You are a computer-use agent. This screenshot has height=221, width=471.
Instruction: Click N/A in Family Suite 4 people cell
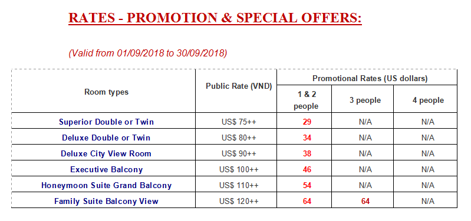pos(428,201)
